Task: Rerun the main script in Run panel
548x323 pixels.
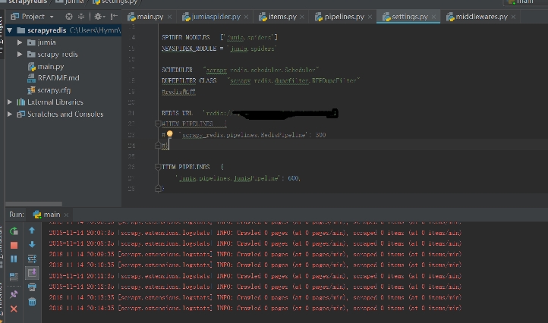Action: [14, 230]
